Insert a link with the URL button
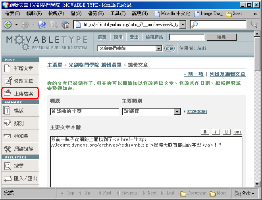 tap(238, 132)
